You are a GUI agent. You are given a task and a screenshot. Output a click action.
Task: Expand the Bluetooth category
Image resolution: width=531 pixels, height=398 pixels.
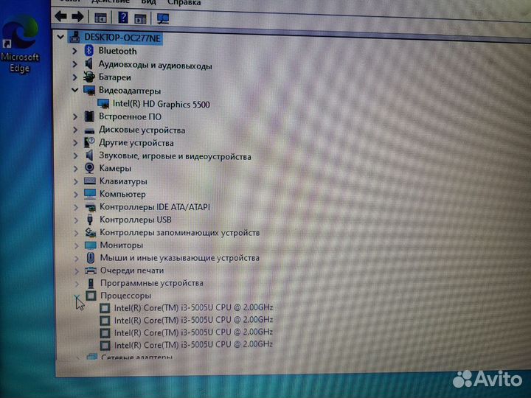tap(74, 51)
